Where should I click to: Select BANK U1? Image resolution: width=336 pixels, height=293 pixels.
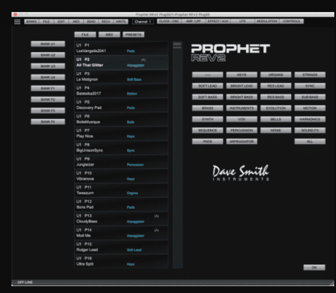click(48, 44)
